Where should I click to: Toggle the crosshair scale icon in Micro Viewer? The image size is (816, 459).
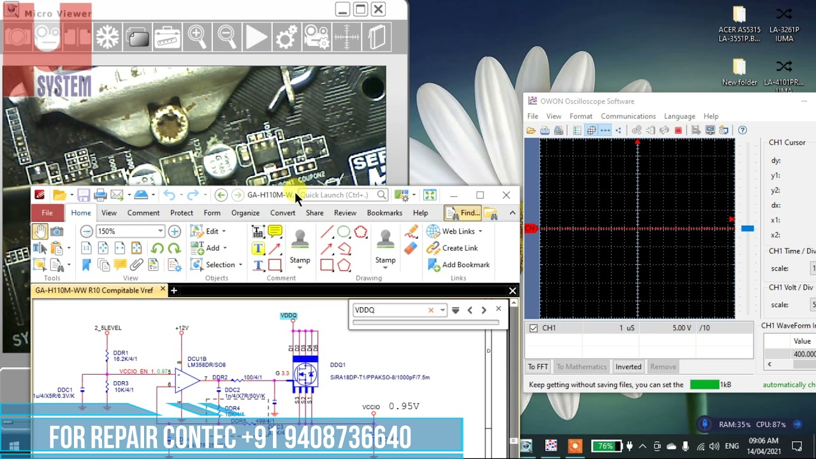coord(346,37)
